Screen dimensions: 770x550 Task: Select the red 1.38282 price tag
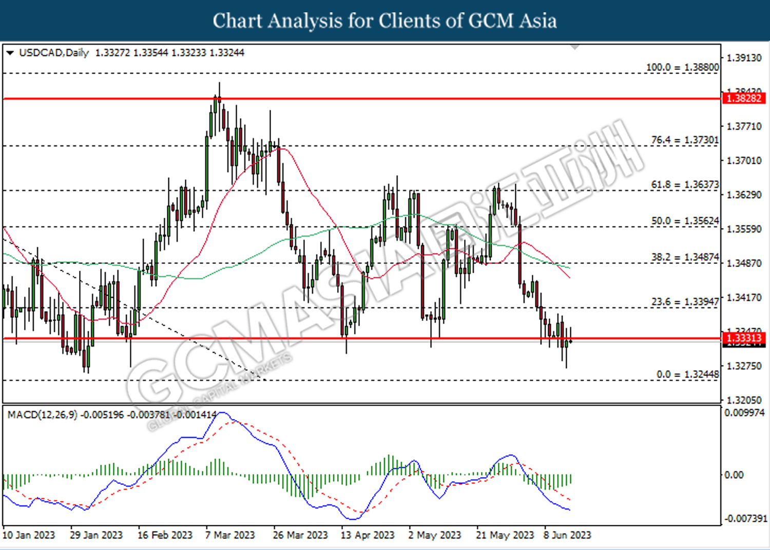(744, 98)
